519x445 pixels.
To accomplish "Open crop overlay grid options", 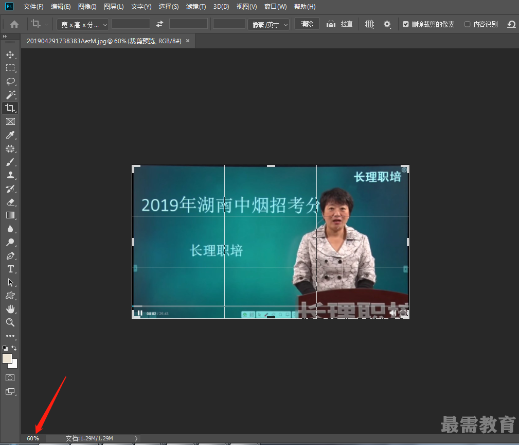I will click(369, 24).
